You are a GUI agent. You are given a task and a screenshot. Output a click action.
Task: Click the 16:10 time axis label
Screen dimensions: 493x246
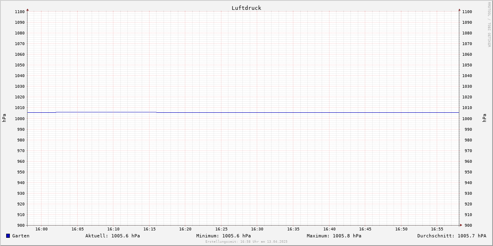pos(113,229)
